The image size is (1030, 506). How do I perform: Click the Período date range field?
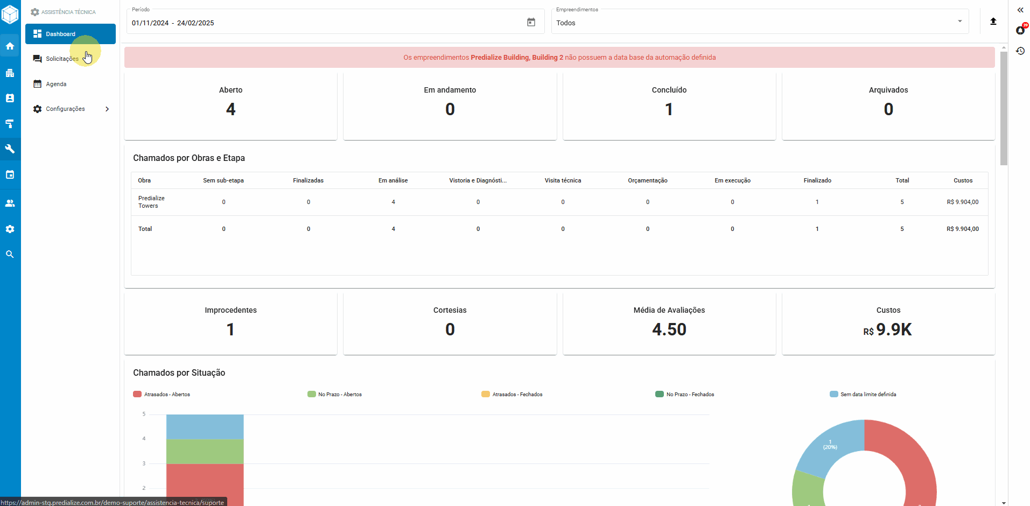point(323,23)
